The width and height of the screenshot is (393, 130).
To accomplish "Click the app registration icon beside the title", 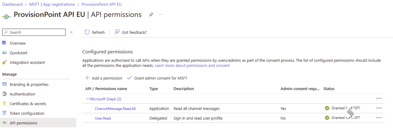I will (6, 16).
